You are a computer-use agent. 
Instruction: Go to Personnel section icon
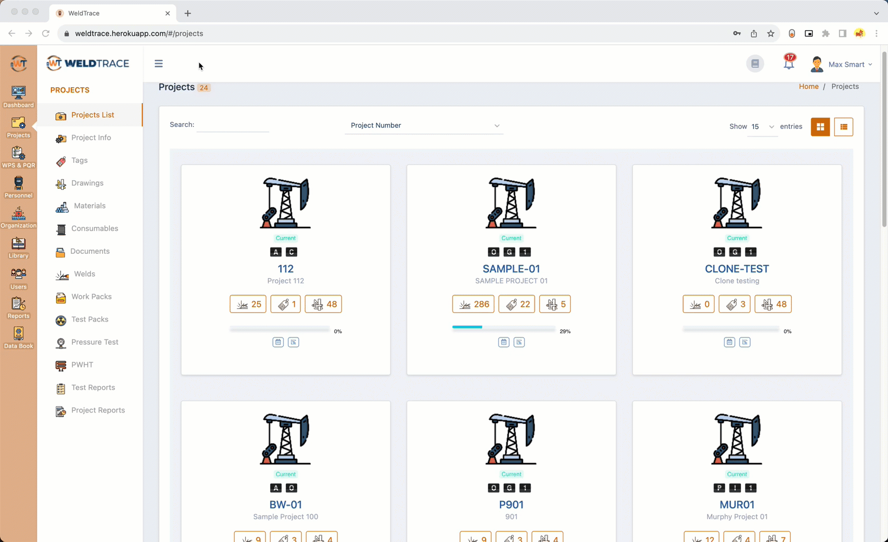pyautogui.click(x=18, y=187)
